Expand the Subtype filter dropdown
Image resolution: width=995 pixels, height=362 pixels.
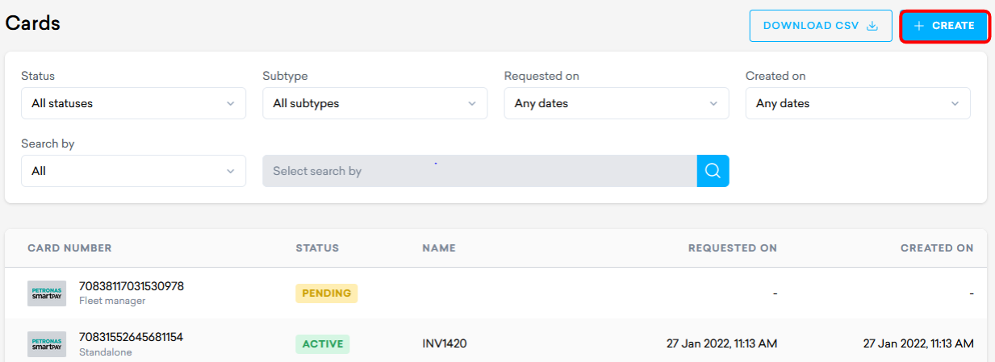(x=374, y=103)
